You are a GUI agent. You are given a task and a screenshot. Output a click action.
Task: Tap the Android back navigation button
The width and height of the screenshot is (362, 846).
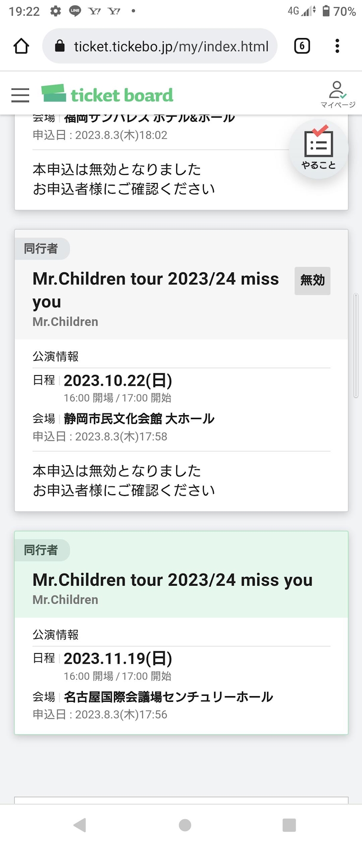point(80,825)
